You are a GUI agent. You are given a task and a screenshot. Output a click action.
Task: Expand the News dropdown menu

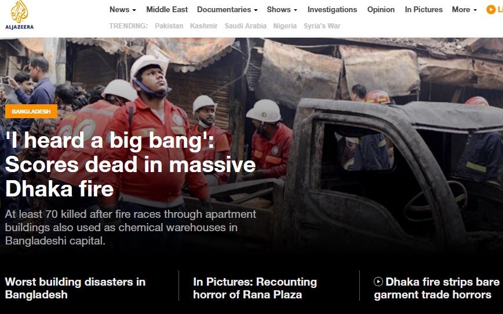point(122,10)
